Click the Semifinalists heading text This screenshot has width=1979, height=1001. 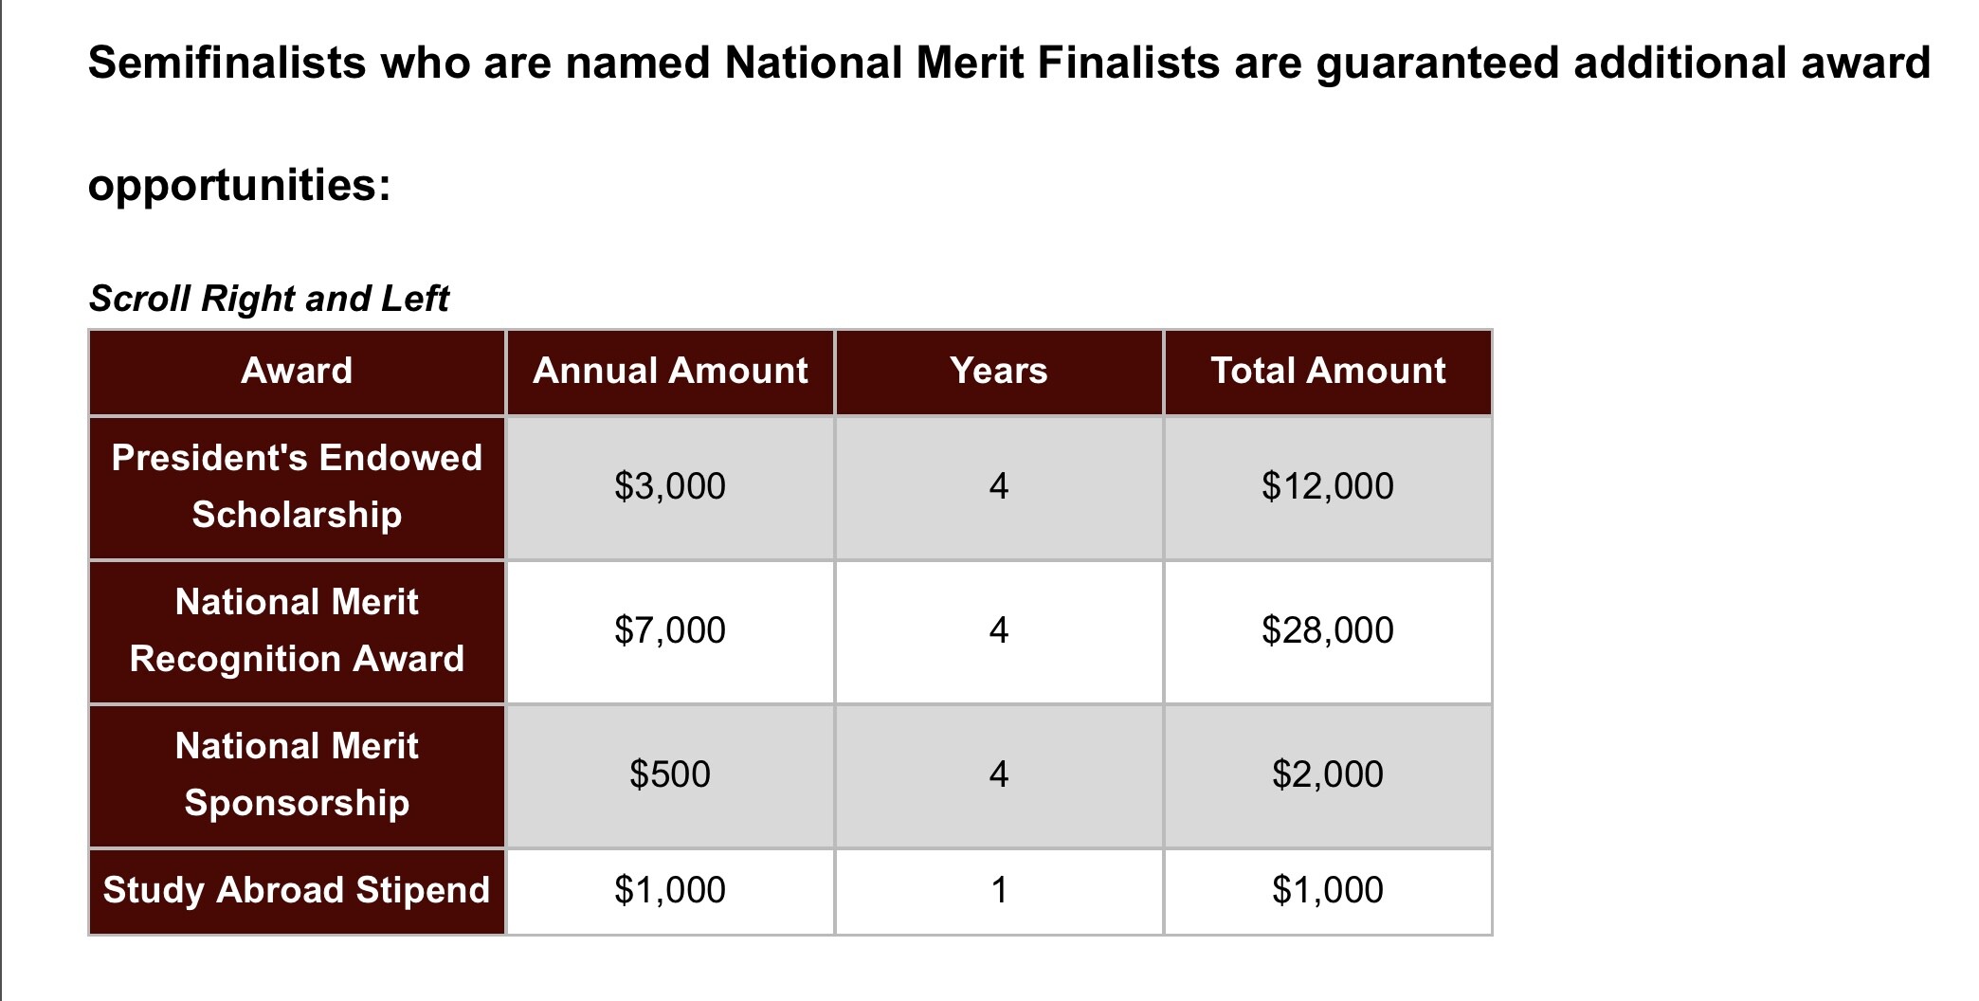click(1008, 64)
